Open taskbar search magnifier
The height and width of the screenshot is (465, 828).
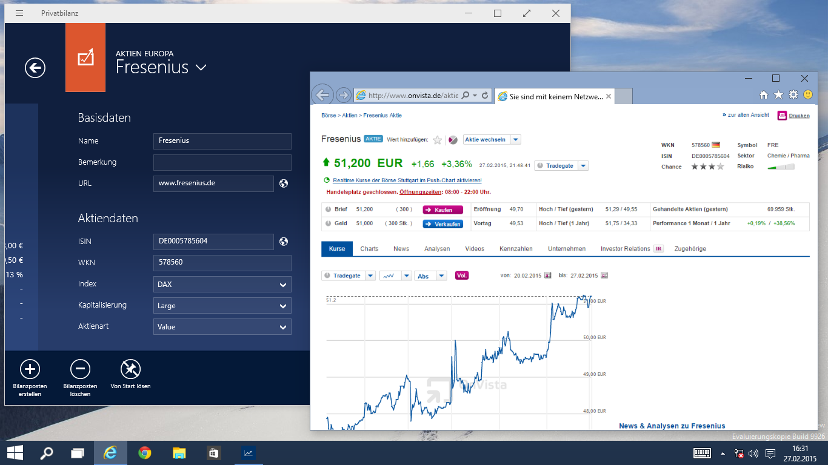coord(46,452)
